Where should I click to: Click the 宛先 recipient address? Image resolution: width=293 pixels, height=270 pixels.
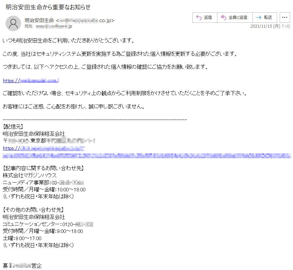point(54,27)
